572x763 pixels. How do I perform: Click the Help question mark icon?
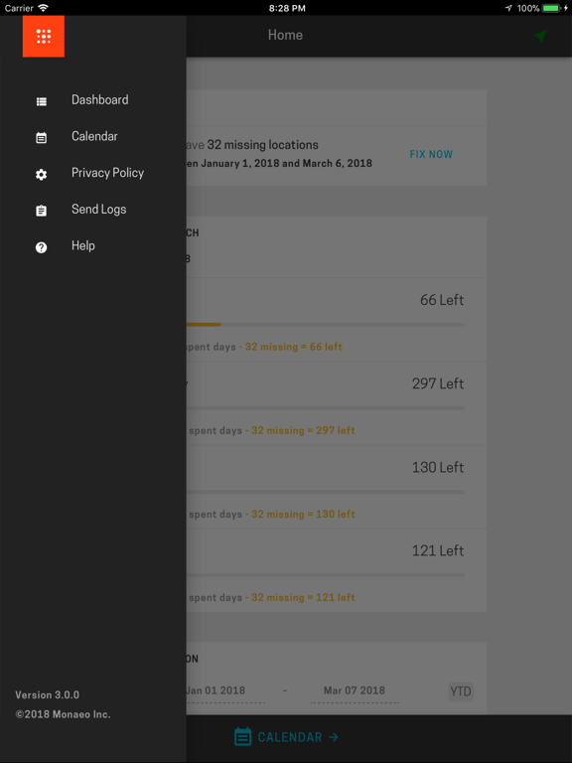(42, 247)
